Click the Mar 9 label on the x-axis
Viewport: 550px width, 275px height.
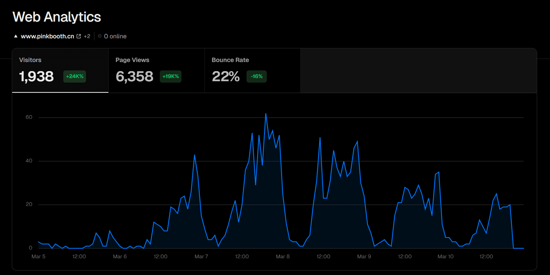tap(364, 257)
